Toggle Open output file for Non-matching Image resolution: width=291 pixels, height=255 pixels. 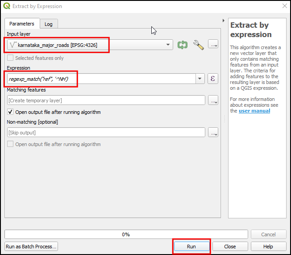pos(10,144)
